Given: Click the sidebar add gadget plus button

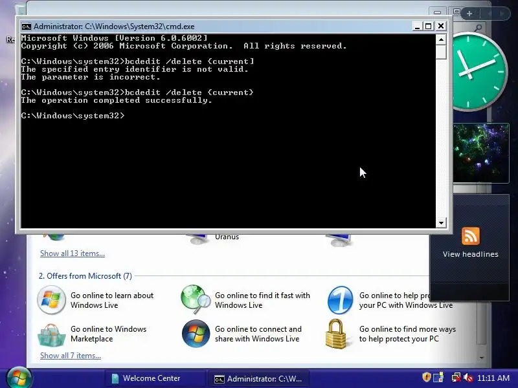Looking at the screenshot, I should pos(469,14).
